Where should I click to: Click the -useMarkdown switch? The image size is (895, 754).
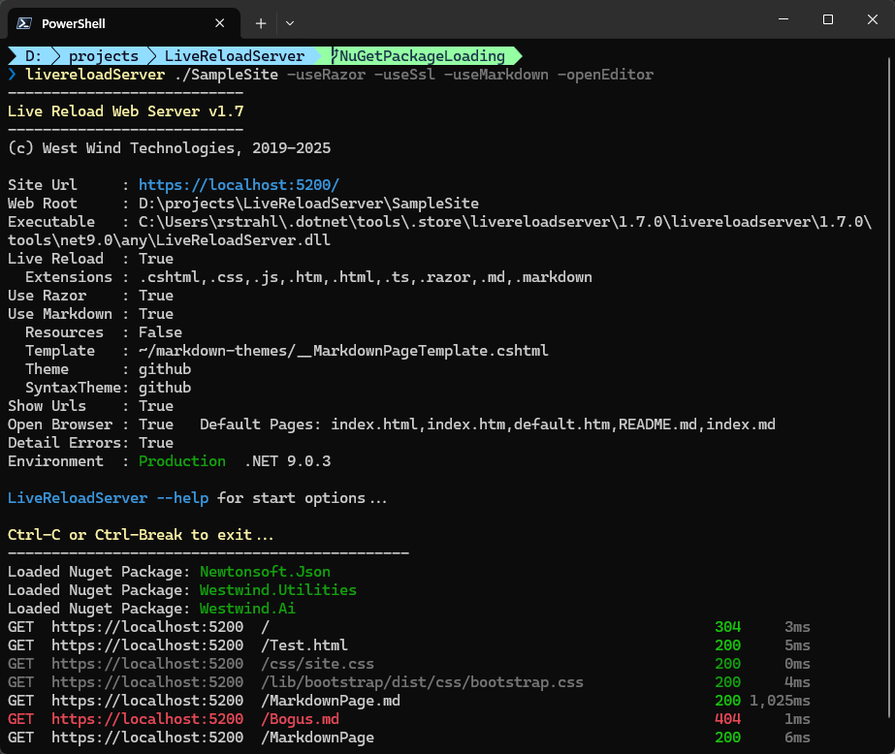496,75
